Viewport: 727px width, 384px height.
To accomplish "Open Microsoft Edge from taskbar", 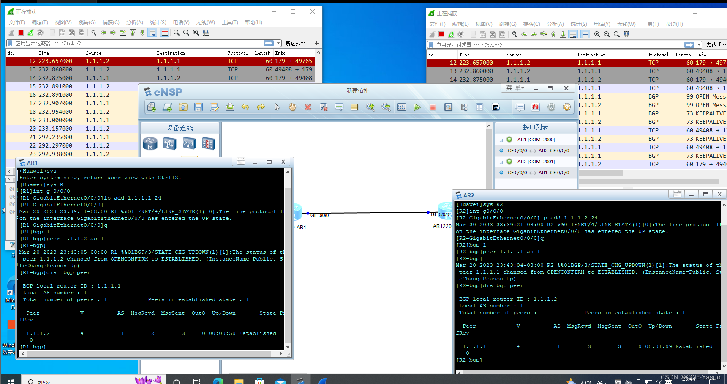I will tap(218, 381).
